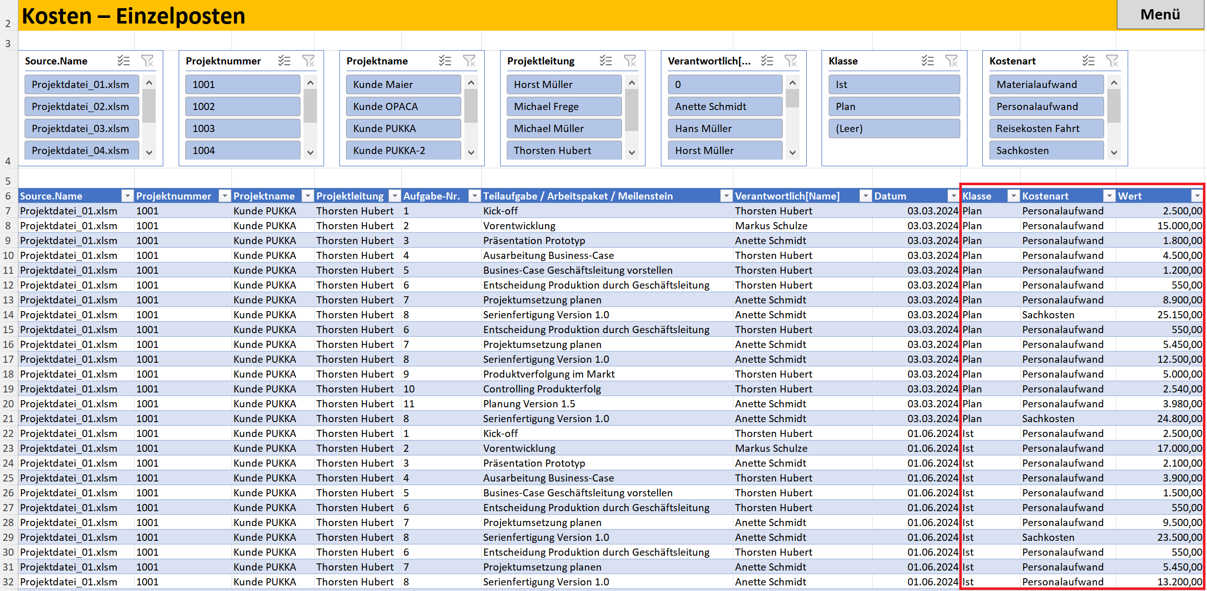The image size is (1207, 591).
Task: Toggle multi-select in Verantwortlich slicer
Action: (766, 61)
